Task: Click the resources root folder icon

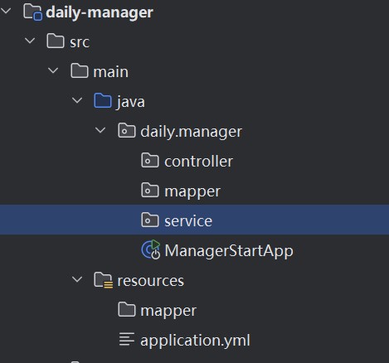Action: click(103, 280)
